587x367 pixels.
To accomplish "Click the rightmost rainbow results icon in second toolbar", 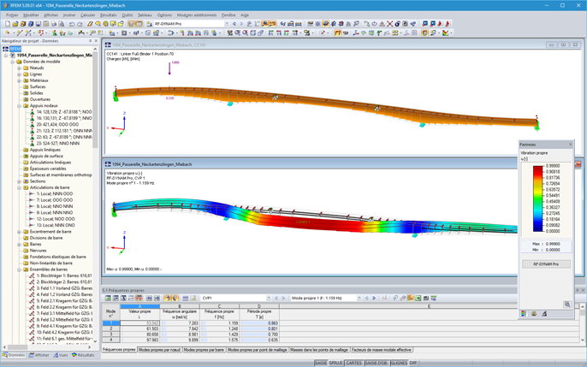I will click(x=445, y=33).
